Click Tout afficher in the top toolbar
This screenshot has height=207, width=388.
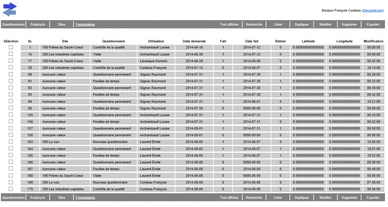pyautogui.click(x=229, y=25)
